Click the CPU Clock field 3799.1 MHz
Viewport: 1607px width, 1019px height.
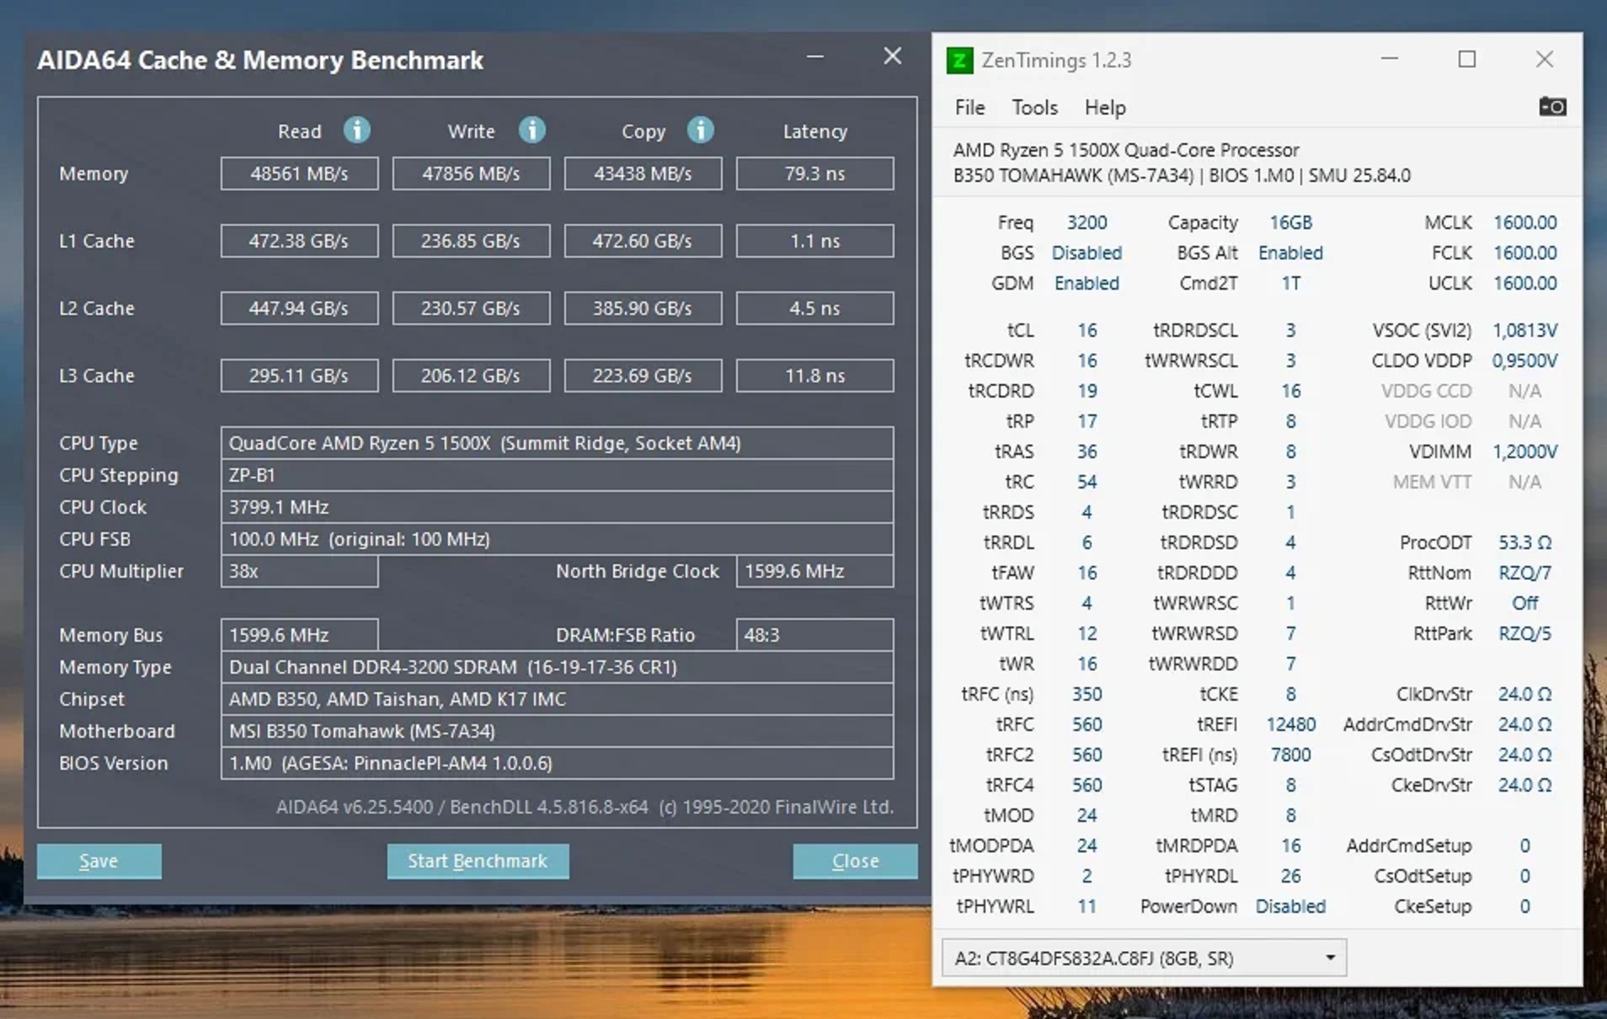557,507
